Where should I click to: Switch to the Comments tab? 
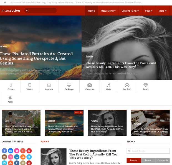click(x=163, y=160)
